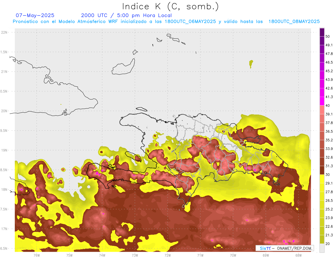The width and height of the screenshot is (335, 259).
Task: Click the colorbar value "41.3"
Action: point(329,97)
